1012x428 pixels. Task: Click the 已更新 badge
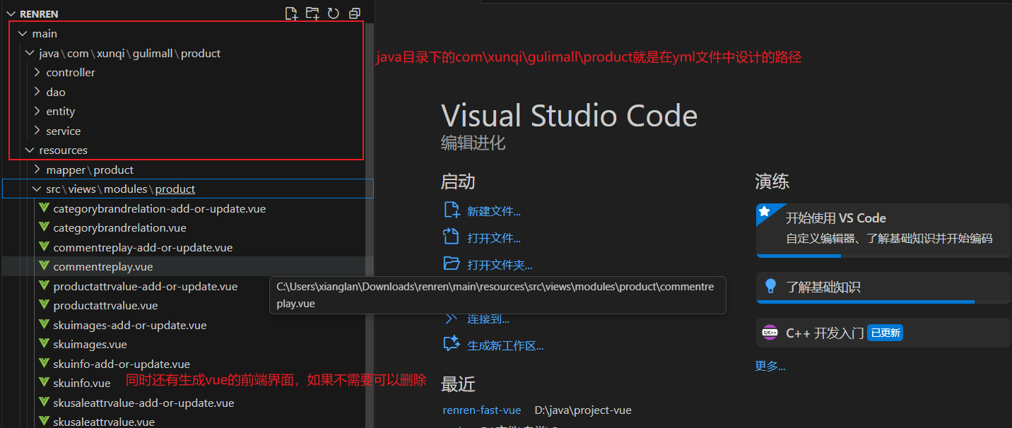tap(885, 333)
